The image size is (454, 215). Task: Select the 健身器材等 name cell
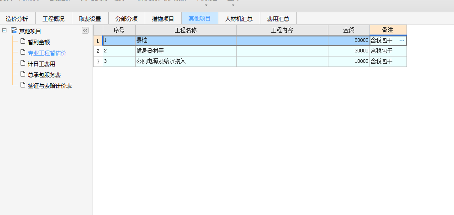tap(186, 51)
